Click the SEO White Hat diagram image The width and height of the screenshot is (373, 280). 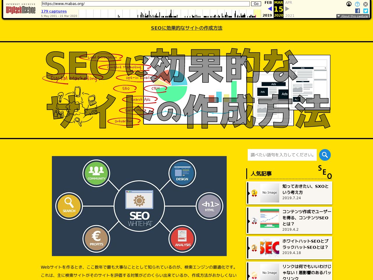click(139, 206)
